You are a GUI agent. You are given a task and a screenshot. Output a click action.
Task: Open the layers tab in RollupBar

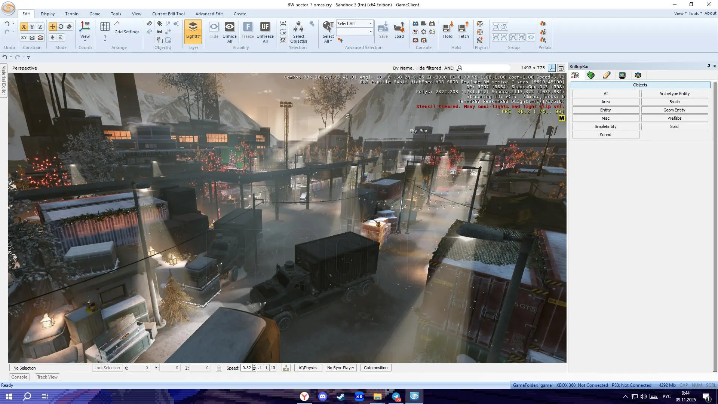pyautogui.click(x=638, y=75)
